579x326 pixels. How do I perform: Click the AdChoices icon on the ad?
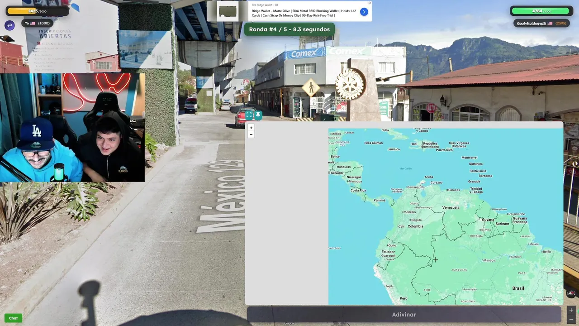coord(370,3)
